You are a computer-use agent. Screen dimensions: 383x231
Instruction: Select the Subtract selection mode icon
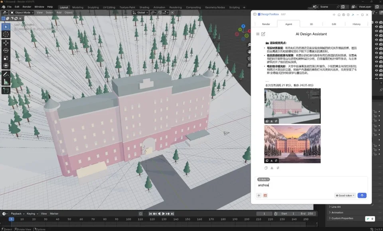point(12,18)
